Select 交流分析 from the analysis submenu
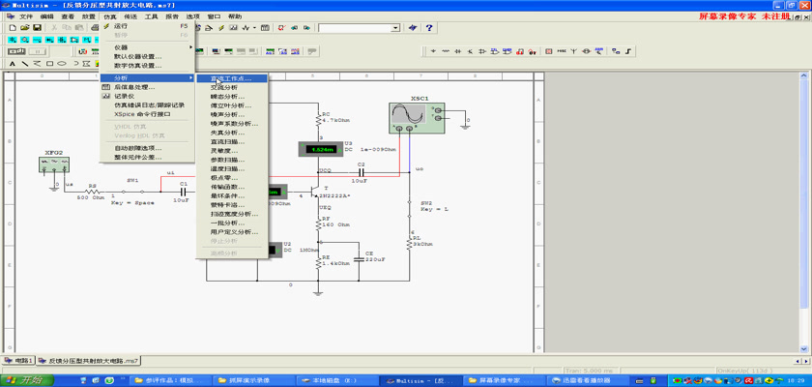This screenshot has width=812, height=387. [x=232, y=87]
